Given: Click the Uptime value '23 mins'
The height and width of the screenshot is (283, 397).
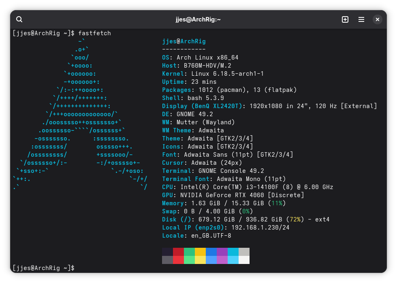Looking at the screenshot, I should pyautogui.click(x=204, y=82).
